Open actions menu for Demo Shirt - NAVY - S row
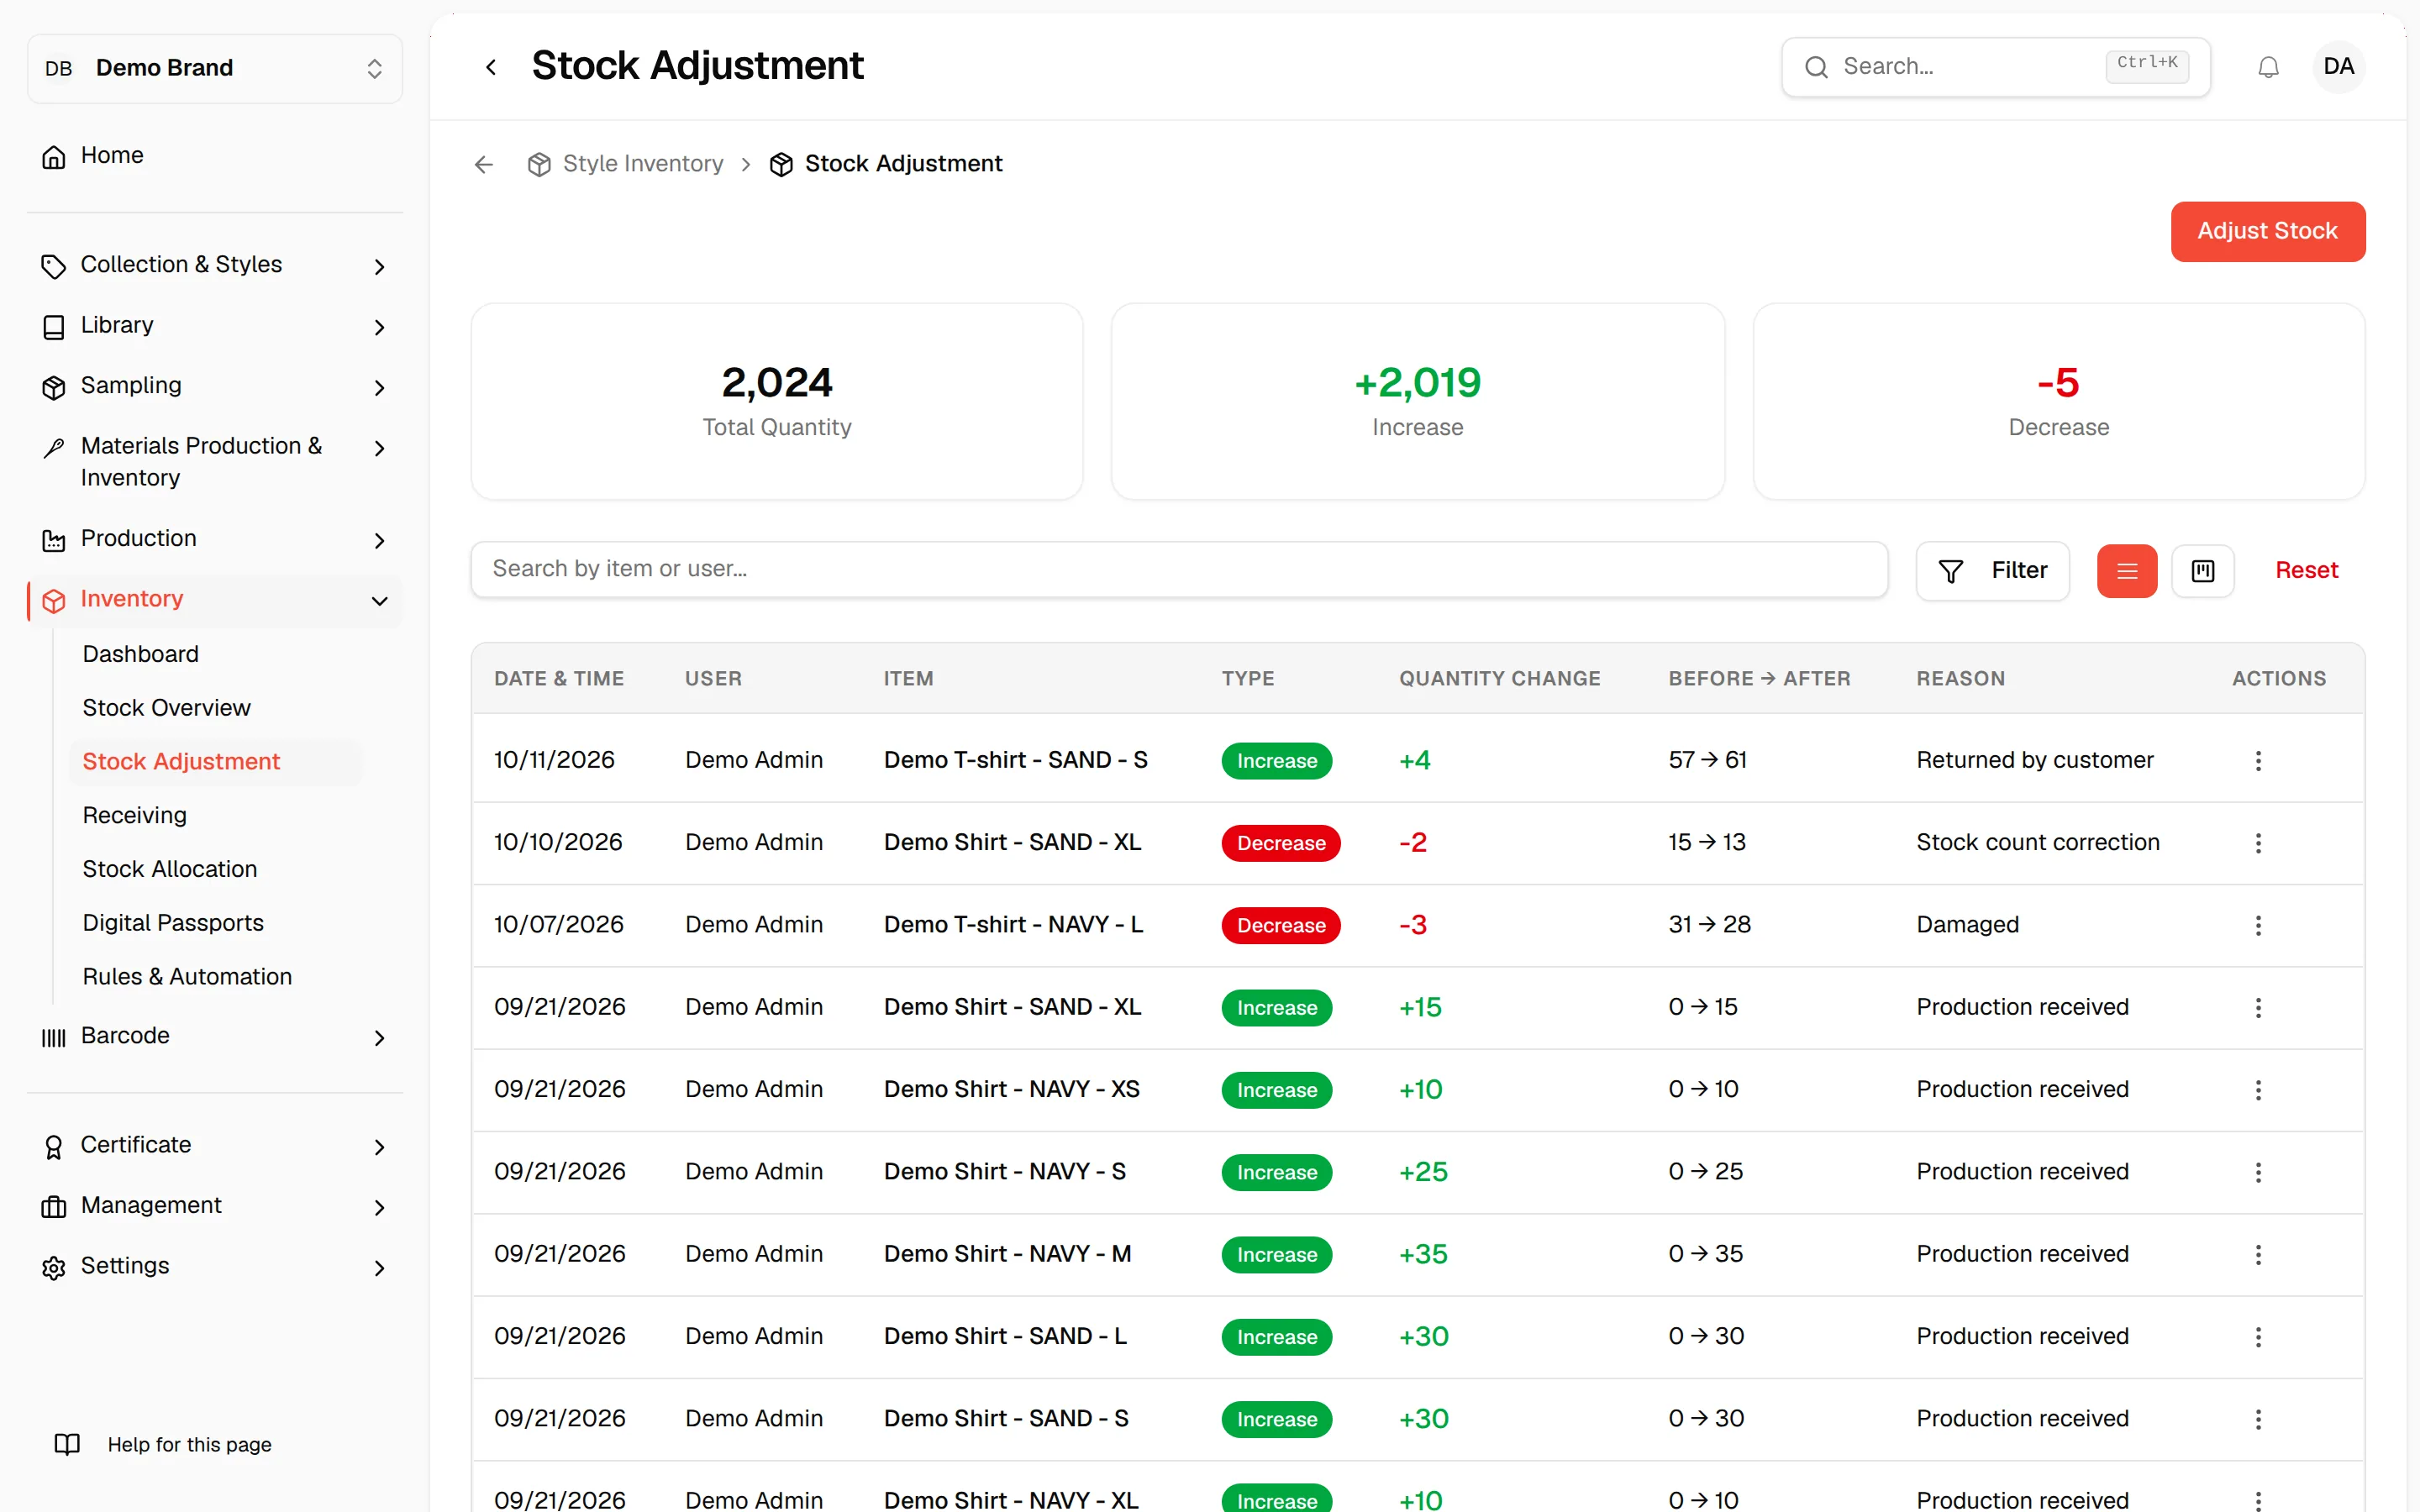This screenshot has height=1512, width=2420. pyautogui.click(x=2258, y=1172)
